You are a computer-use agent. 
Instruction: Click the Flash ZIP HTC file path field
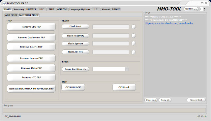point(111,52)
